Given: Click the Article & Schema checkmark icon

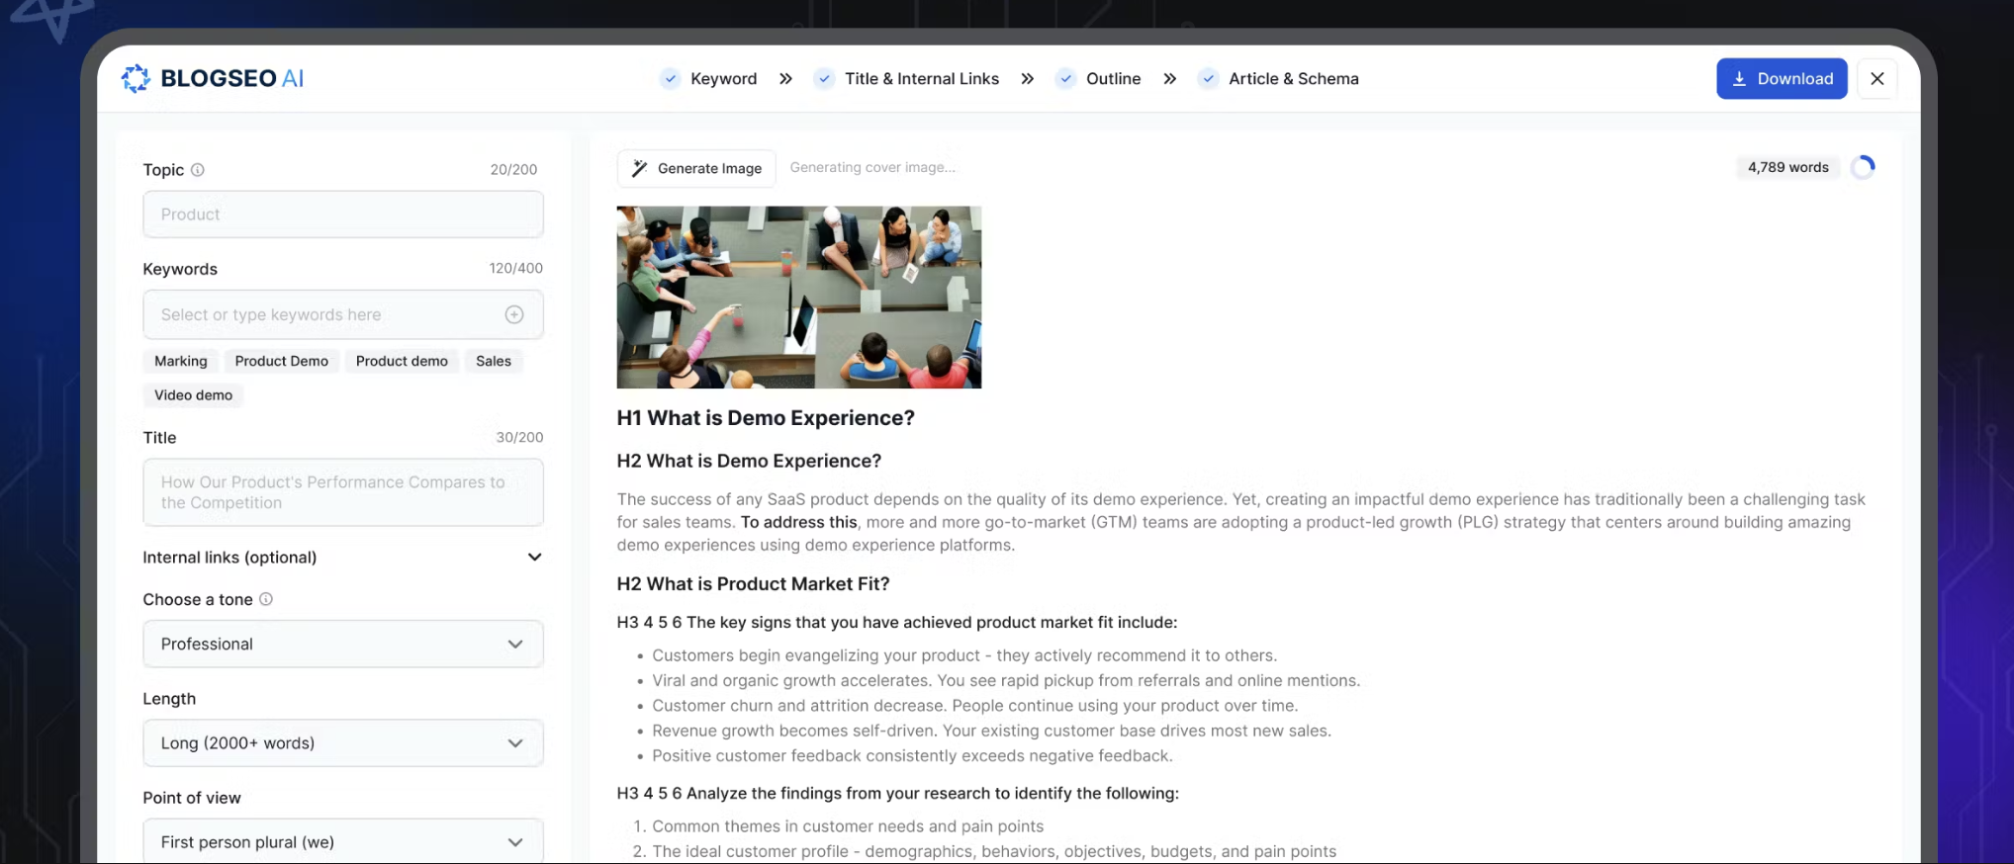Looking at the screenshot, I should coord(1208,78).
